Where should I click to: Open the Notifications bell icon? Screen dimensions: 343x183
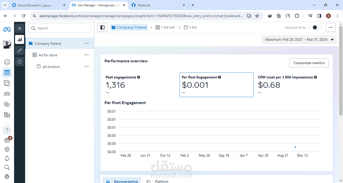coord(7,159)
